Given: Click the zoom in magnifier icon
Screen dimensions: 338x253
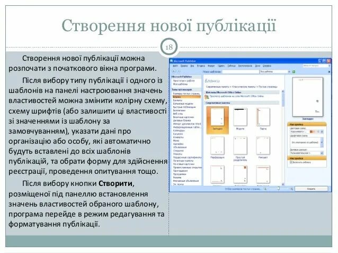Looking at the screenshot, I should click(291, 189).
